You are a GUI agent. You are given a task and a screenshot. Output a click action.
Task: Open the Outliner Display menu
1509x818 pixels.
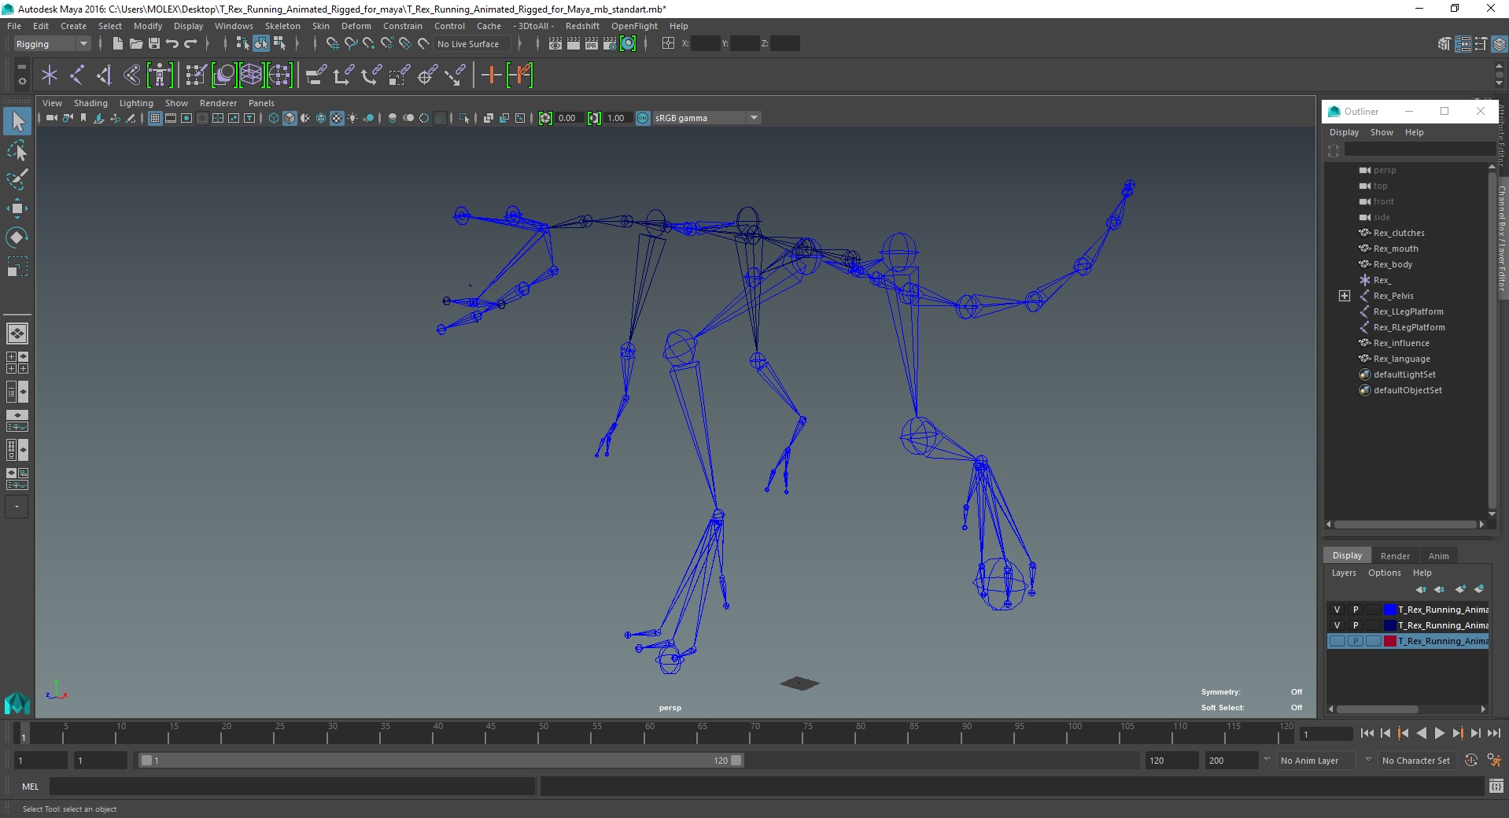[x=1344, y=132]
